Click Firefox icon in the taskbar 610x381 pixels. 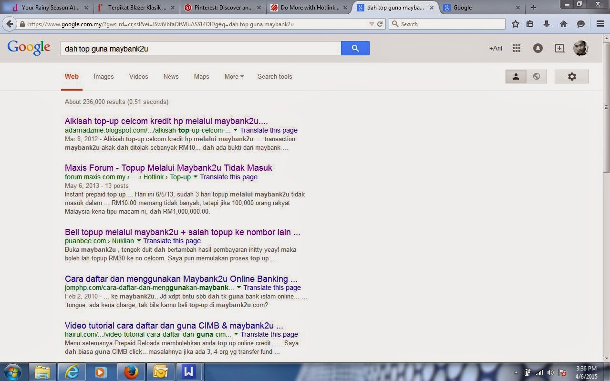coord(131,372)
